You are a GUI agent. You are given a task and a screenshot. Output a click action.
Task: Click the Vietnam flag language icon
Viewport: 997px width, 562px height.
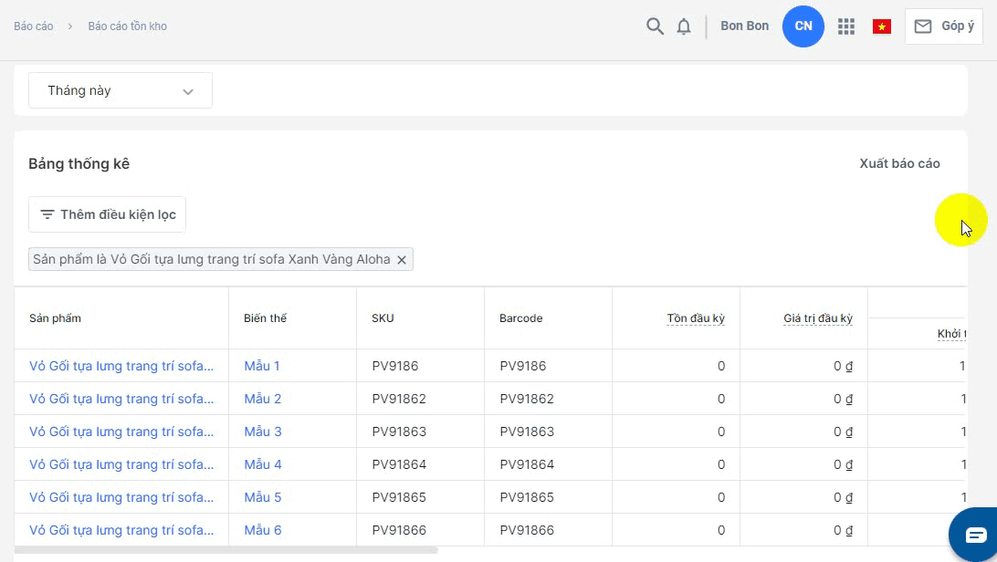point(881,26)
